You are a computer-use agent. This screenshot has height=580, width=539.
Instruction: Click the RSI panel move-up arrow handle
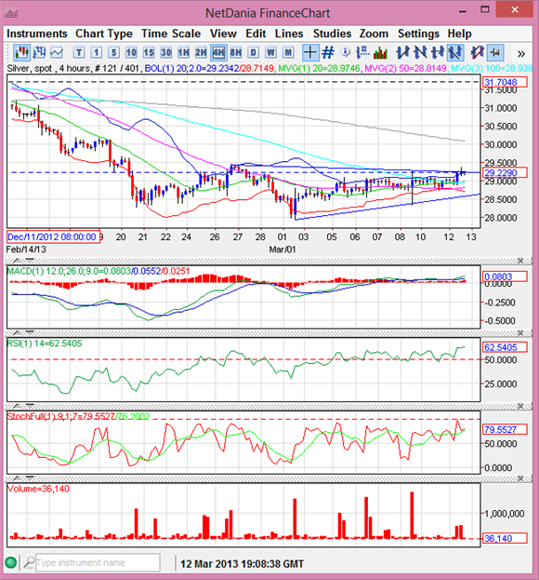[x=17, y=332]
